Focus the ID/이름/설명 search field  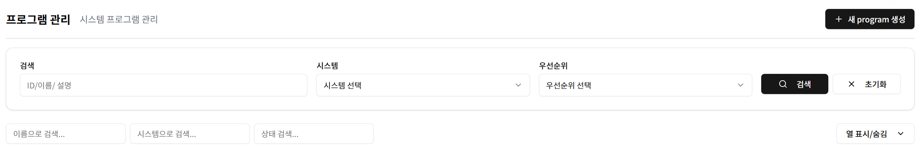pyautogui.click(x=163, y=85)
